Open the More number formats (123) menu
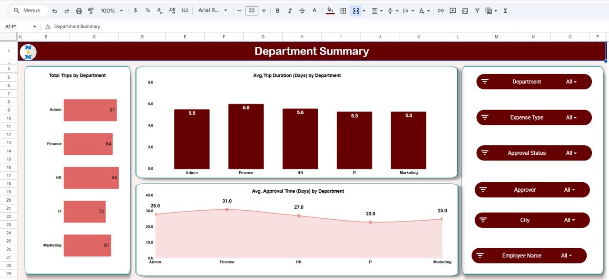The width and height of the screenshot is (609, 280). (185, 10)
